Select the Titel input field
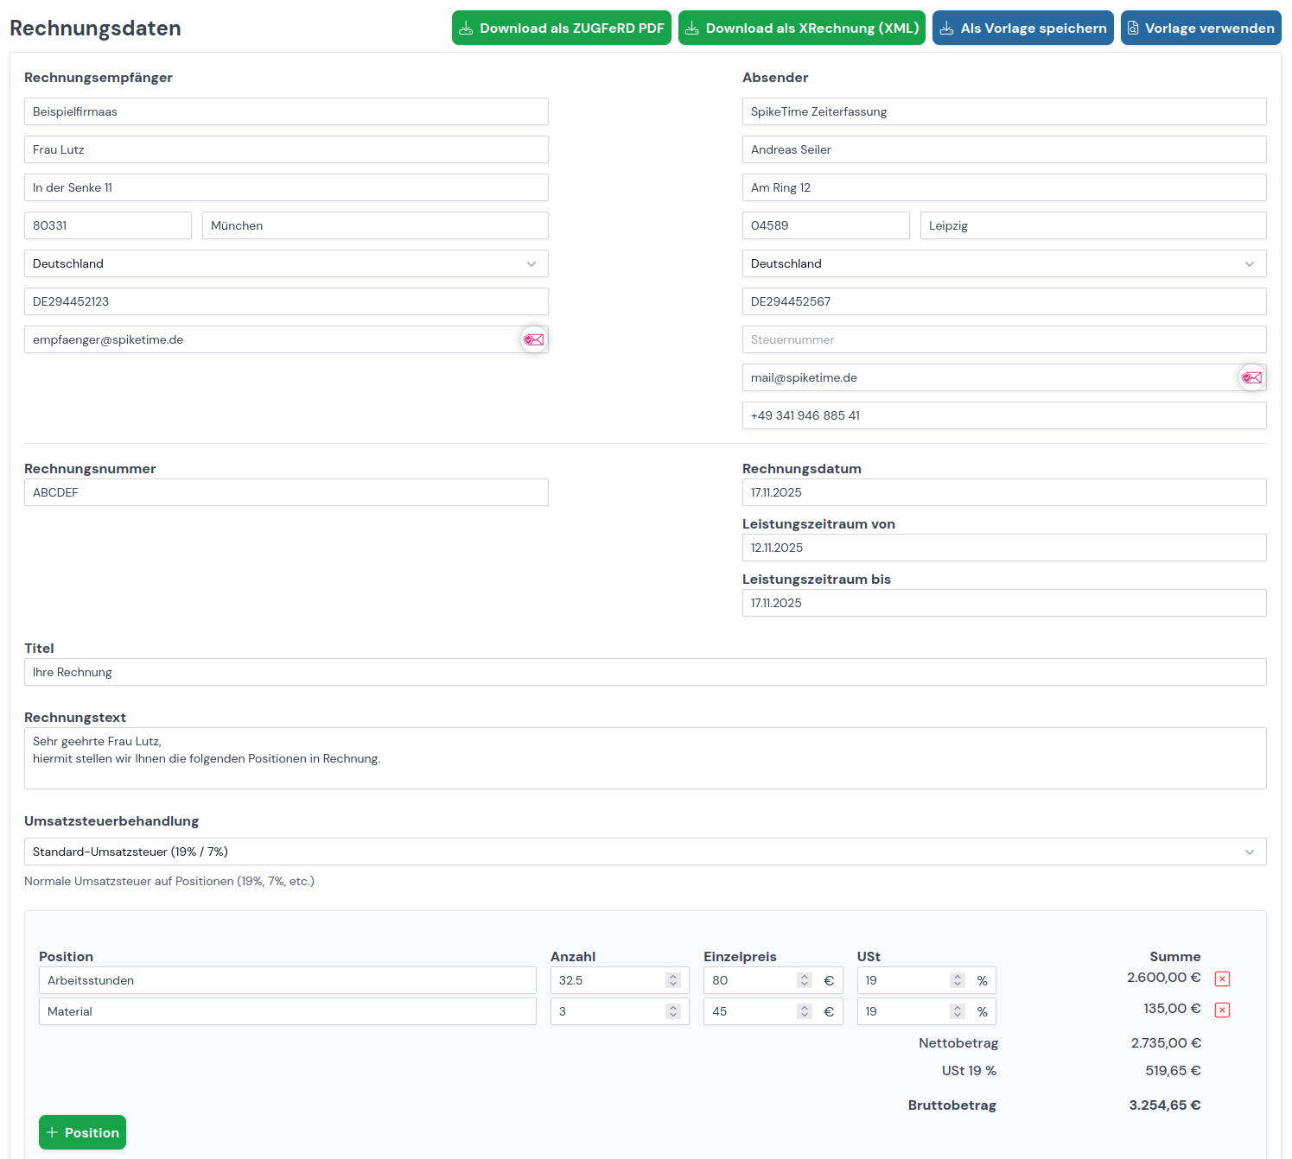 [x=645, y=672]
